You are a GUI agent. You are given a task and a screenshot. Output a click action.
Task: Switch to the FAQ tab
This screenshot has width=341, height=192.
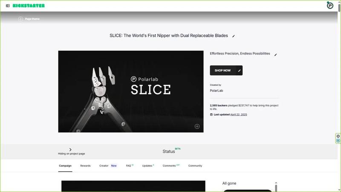pyautogui.click(x=130, y=166)
